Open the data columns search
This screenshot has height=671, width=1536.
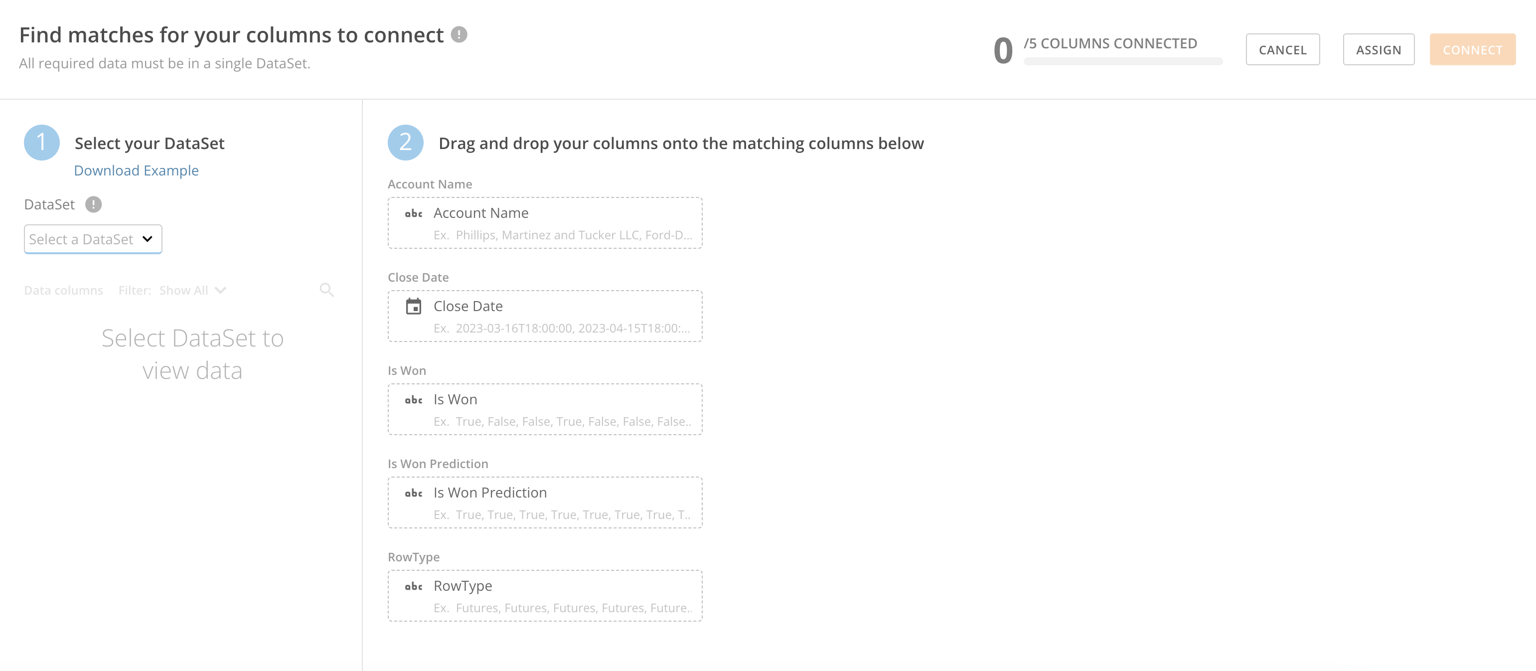(327, 290)
